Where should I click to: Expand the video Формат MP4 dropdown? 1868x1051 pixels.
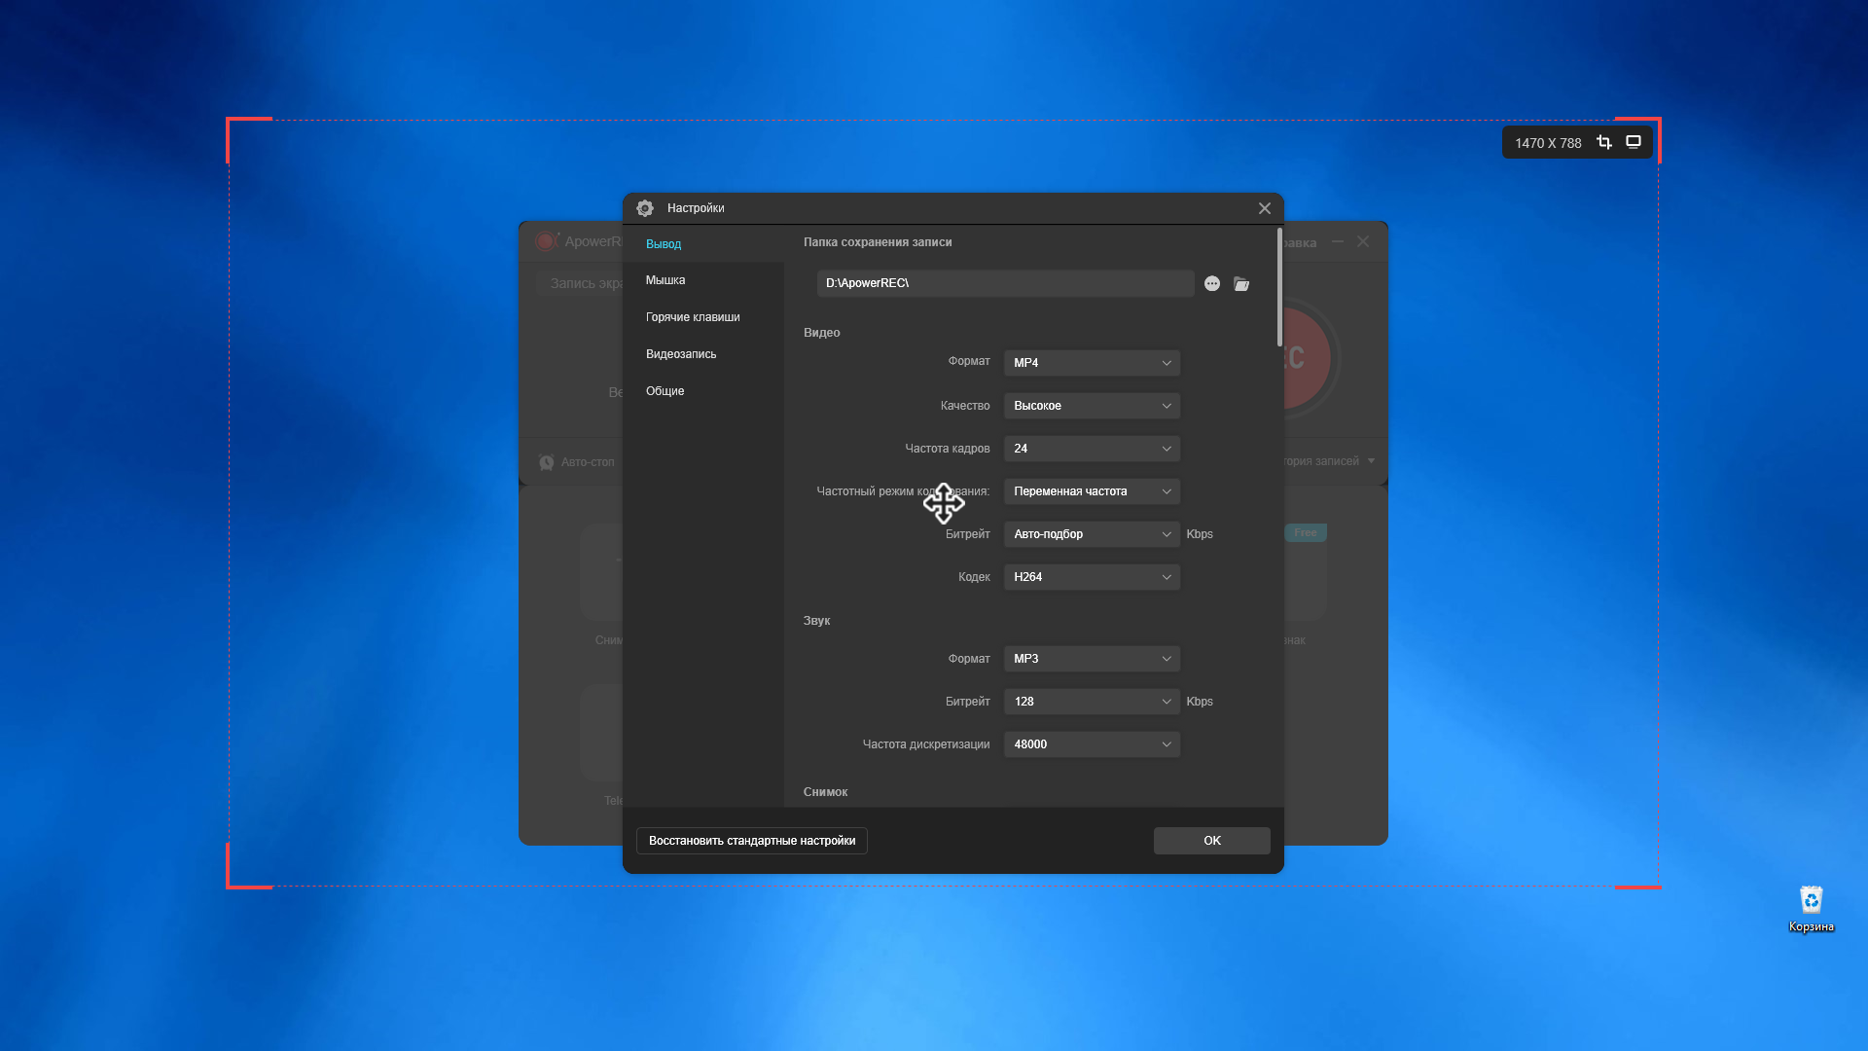point(1092,363)
